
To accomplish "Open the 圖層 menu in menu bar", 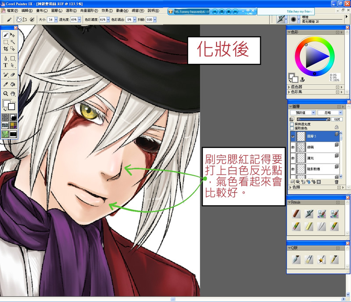I will click(57, 11).
